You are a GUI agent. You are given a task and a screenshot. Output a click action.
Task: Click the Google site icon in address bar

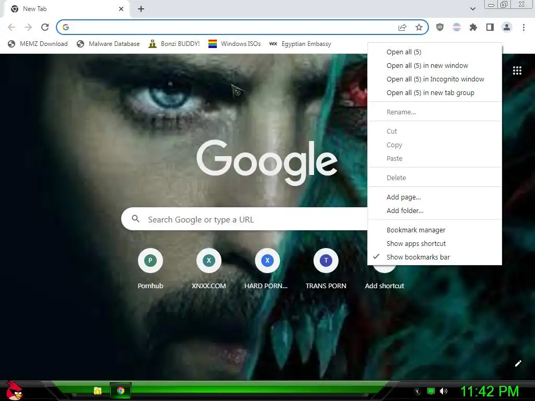click(x=66, y=27)
